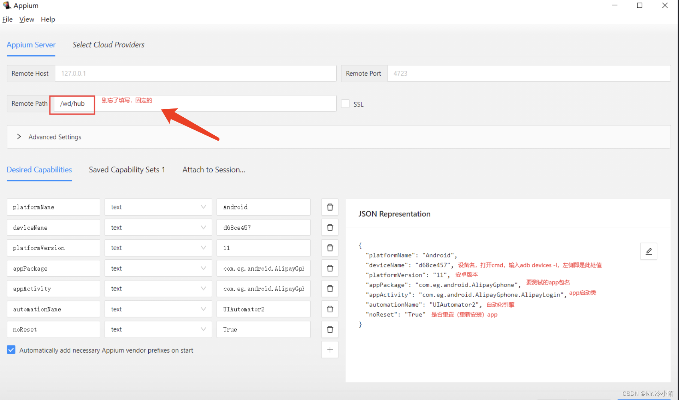
Task: Click the add capability plus icon
Action: (330, 350)
